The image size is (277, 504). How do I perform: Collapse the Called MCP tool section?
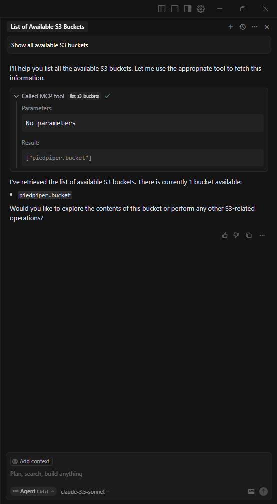[x=16, y=96]
